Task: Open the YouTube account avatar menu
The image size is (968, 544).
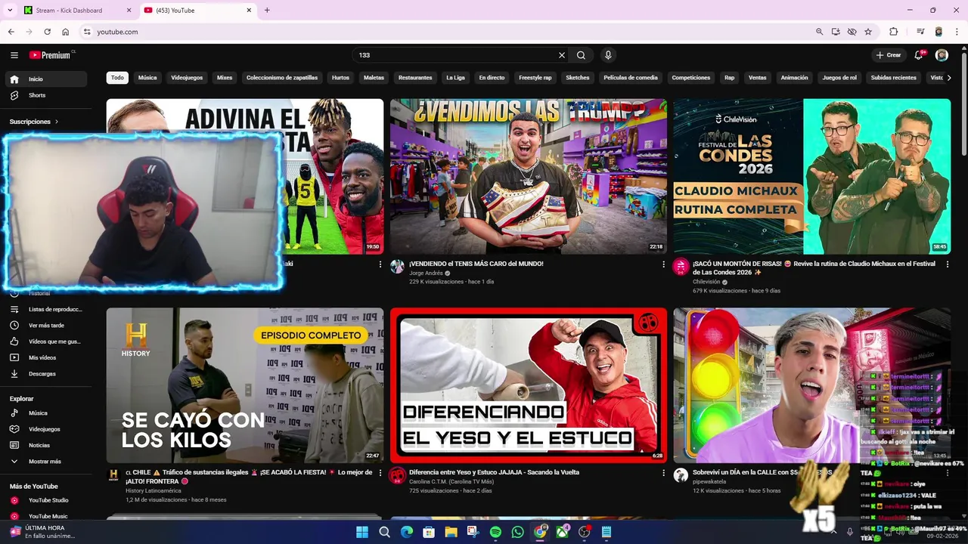Action: (x=942, y=55)
